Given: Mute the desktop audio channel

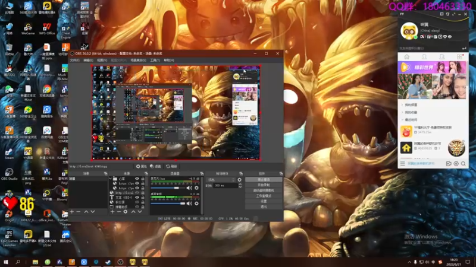Looking at the screenshot, I should pyautogui.click(x=189, y=204).
